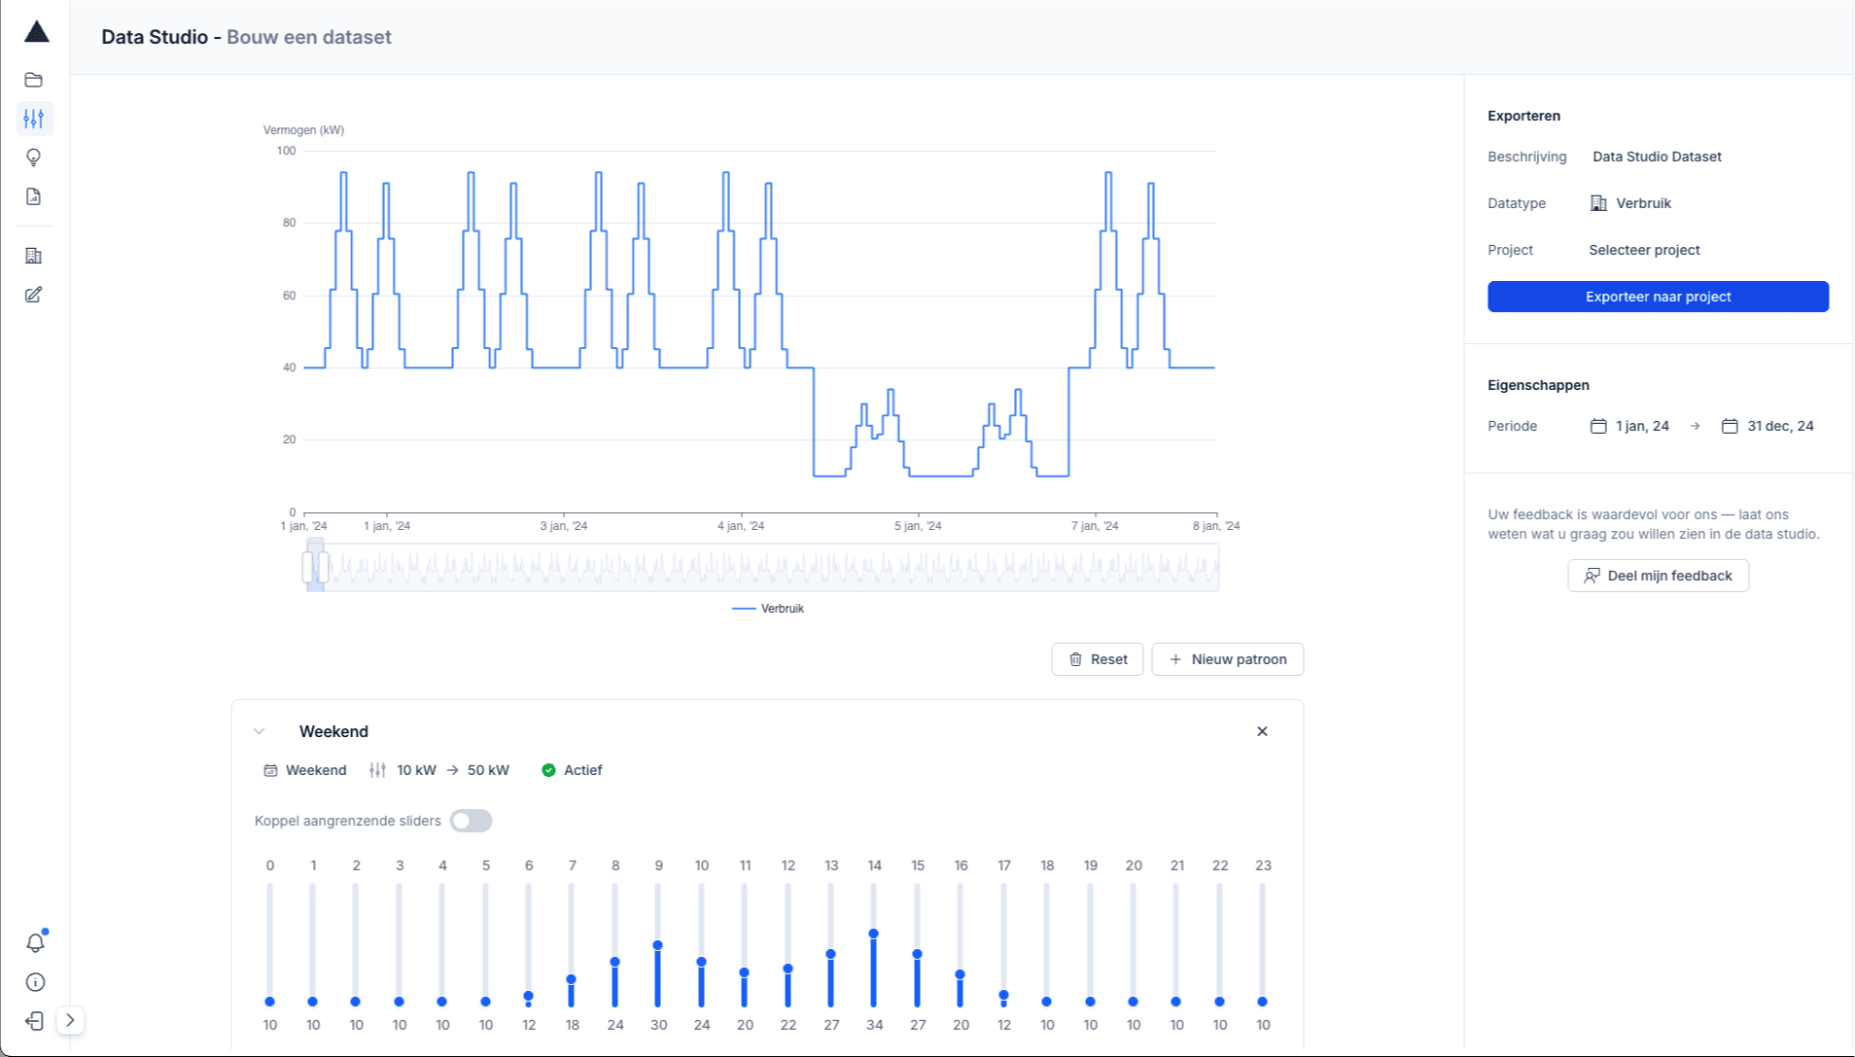Click Exporteer naar project button
Viewport: 1855px width, 1057px height.
(1658, 297)
